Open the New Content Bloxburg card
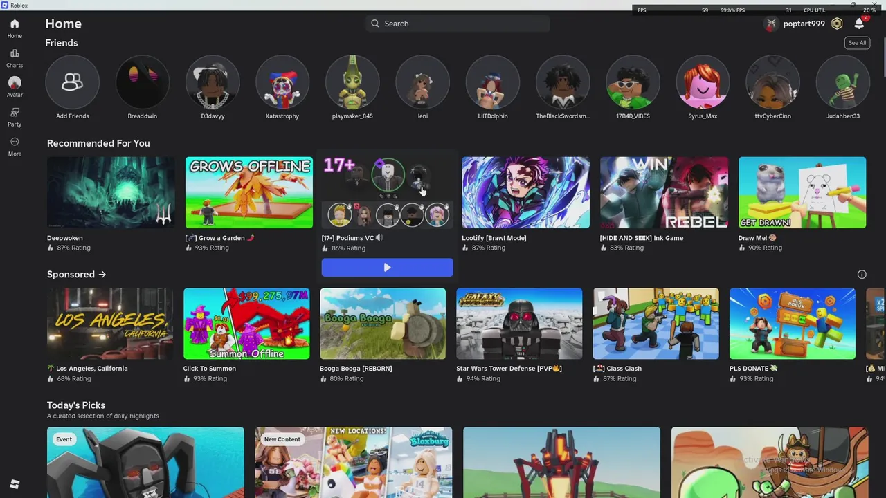Image resolution: width=886 pixels, height=498 pixels. [354, 462]
